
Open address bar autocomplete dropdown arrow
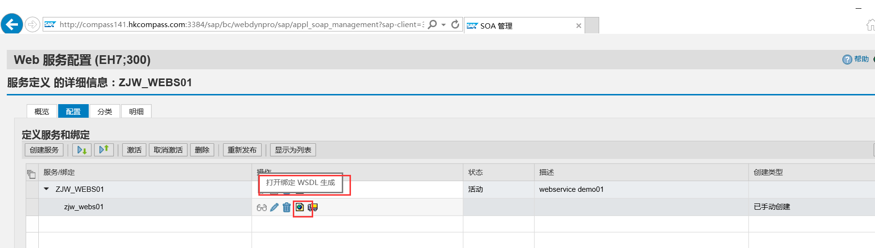pyautogui.click(x=444, y=25)
